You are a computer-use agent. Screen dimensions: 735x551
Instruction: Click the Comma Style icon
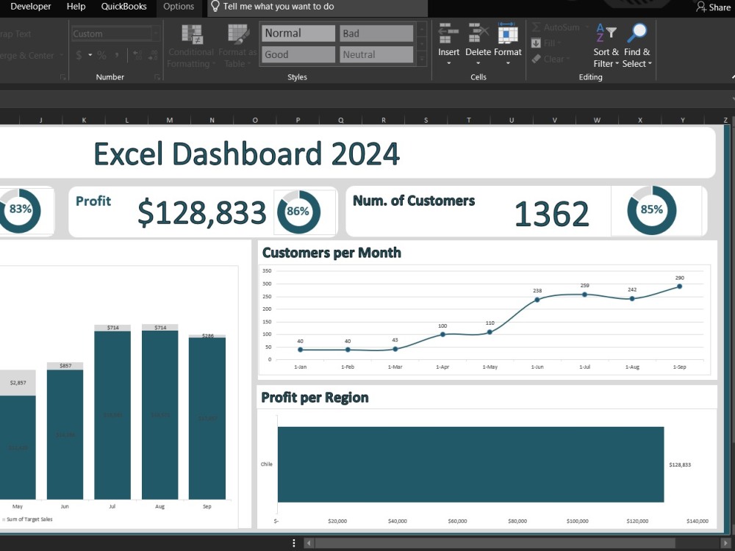[x=117, y=54]
